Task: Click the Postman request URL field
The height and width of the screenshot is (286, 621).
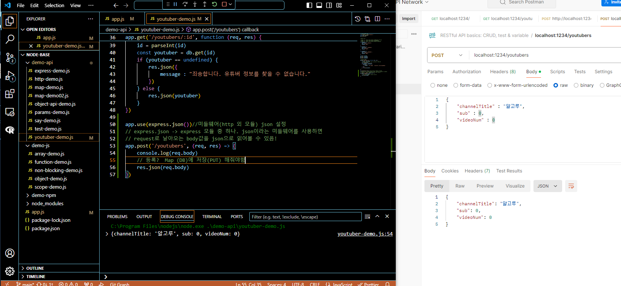Action: tap(545, 55)
